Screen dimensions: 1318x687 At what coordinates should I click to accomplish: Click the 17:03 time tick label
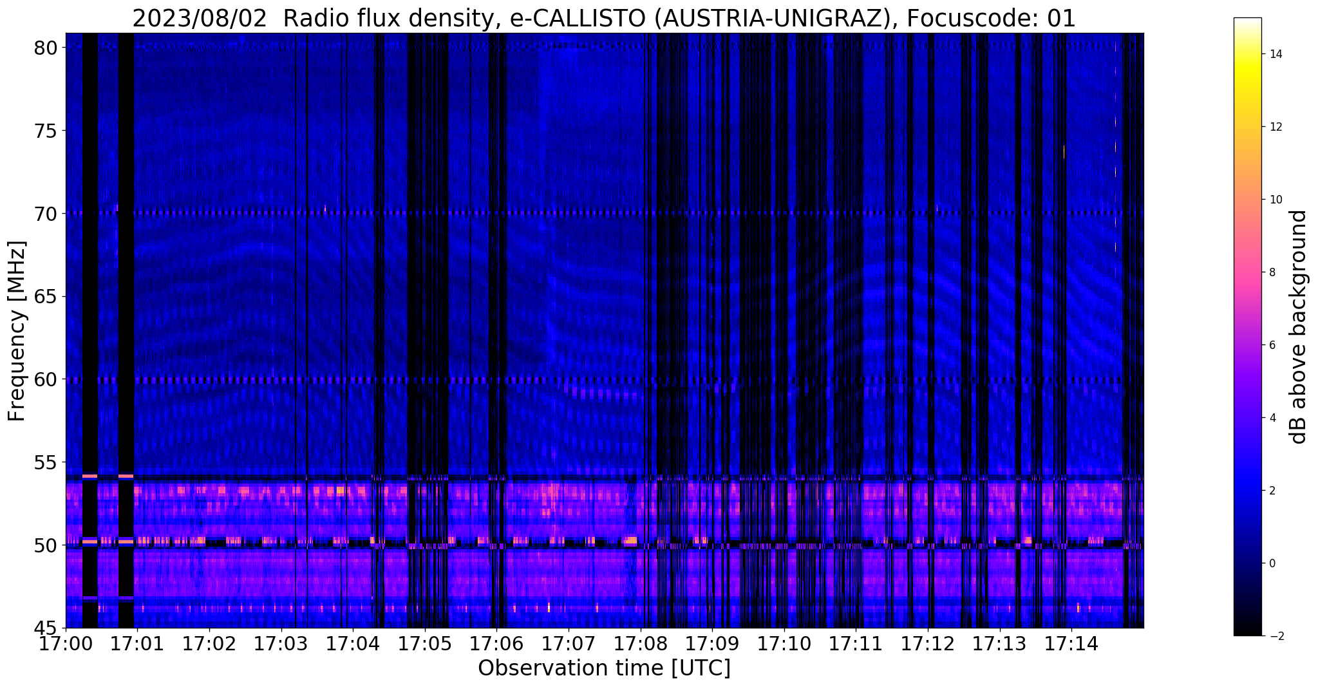coord(281,643)
